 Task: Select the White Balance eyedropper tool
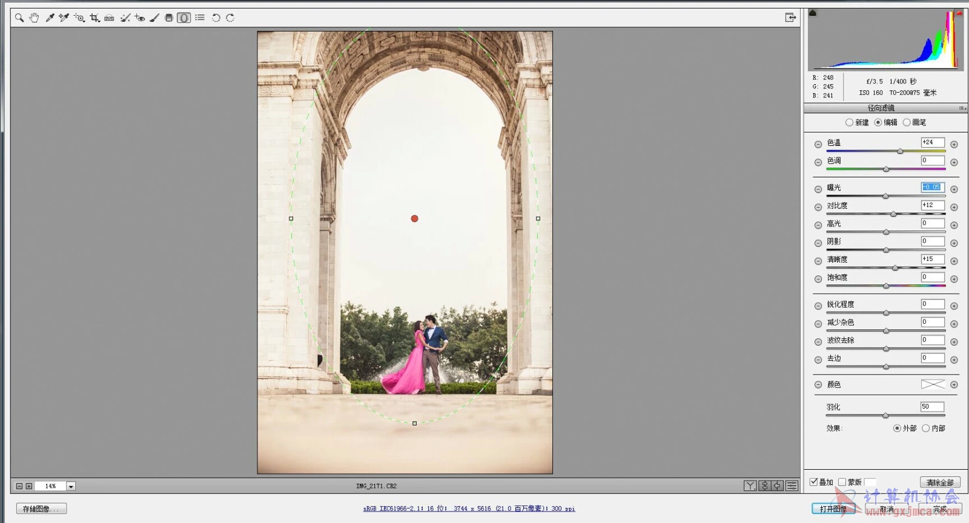(50, 18)
